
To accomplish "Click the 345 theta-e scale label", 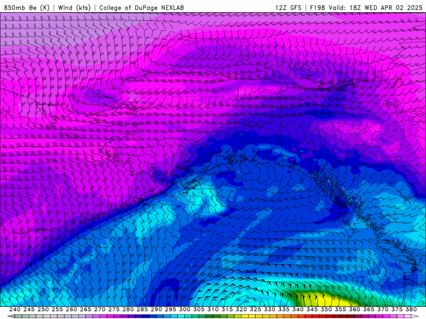I will tap(312, 309).
